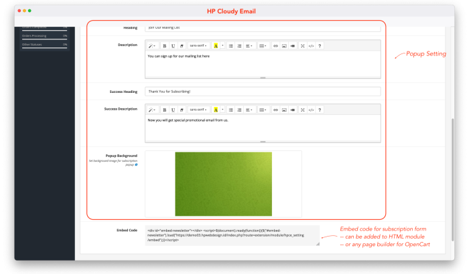Click the insert link icon in Success Description toolbar
This screenshot has width=469, height=274.
point(275,110)
